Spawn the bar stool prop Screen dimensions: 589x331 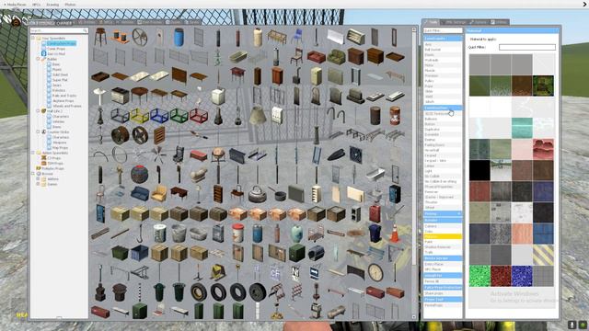(100, 37)
